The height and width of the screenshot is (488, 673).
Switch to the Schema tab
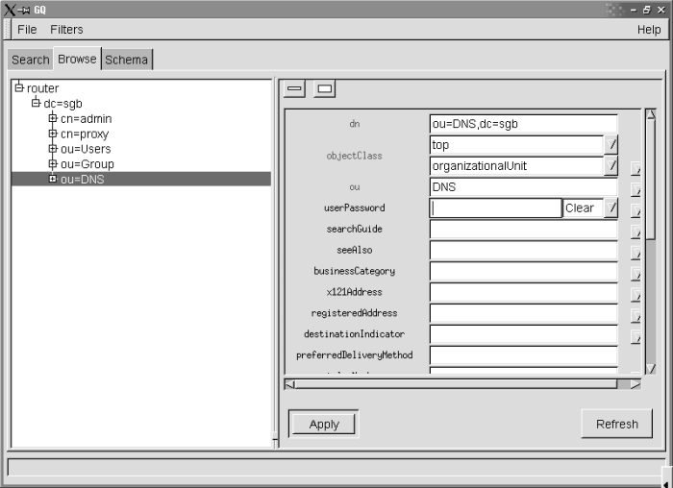click(127, 60)
